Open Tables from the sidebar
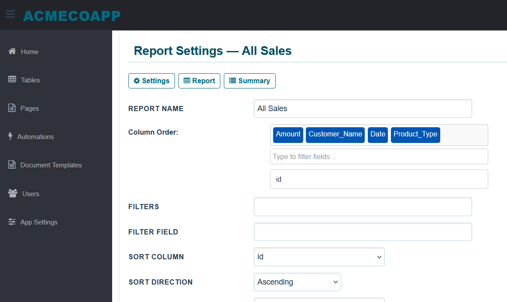Viewport: 507px width, 302px height. [12, 80]
